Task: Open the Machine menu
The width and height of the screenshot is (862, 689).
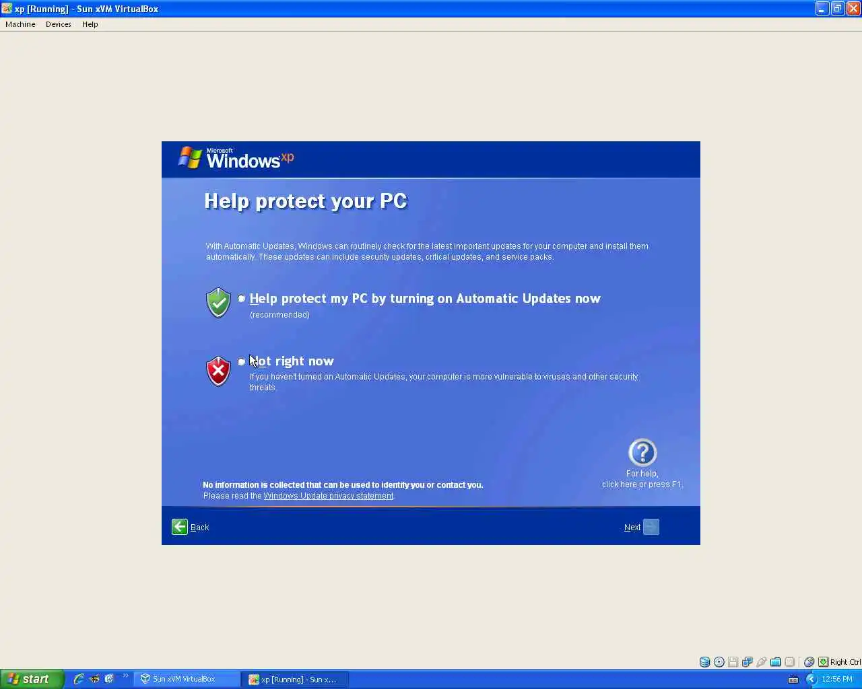Action: coord(20,24)
